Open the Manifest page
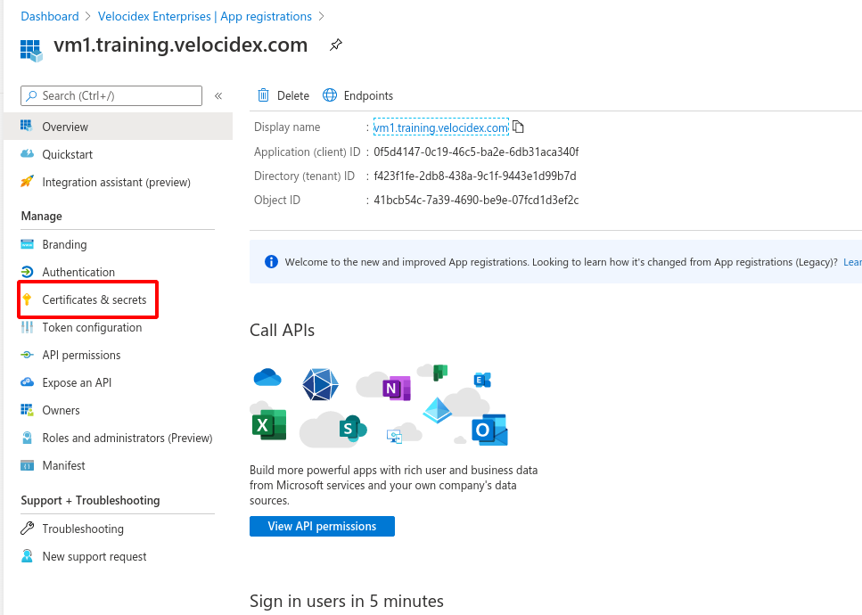Screen dimensions: 862x615 (63, 465)
